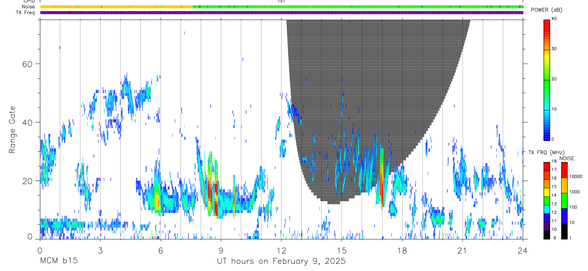Select the 17 MHz TX frequency label

tap(554, 170)
